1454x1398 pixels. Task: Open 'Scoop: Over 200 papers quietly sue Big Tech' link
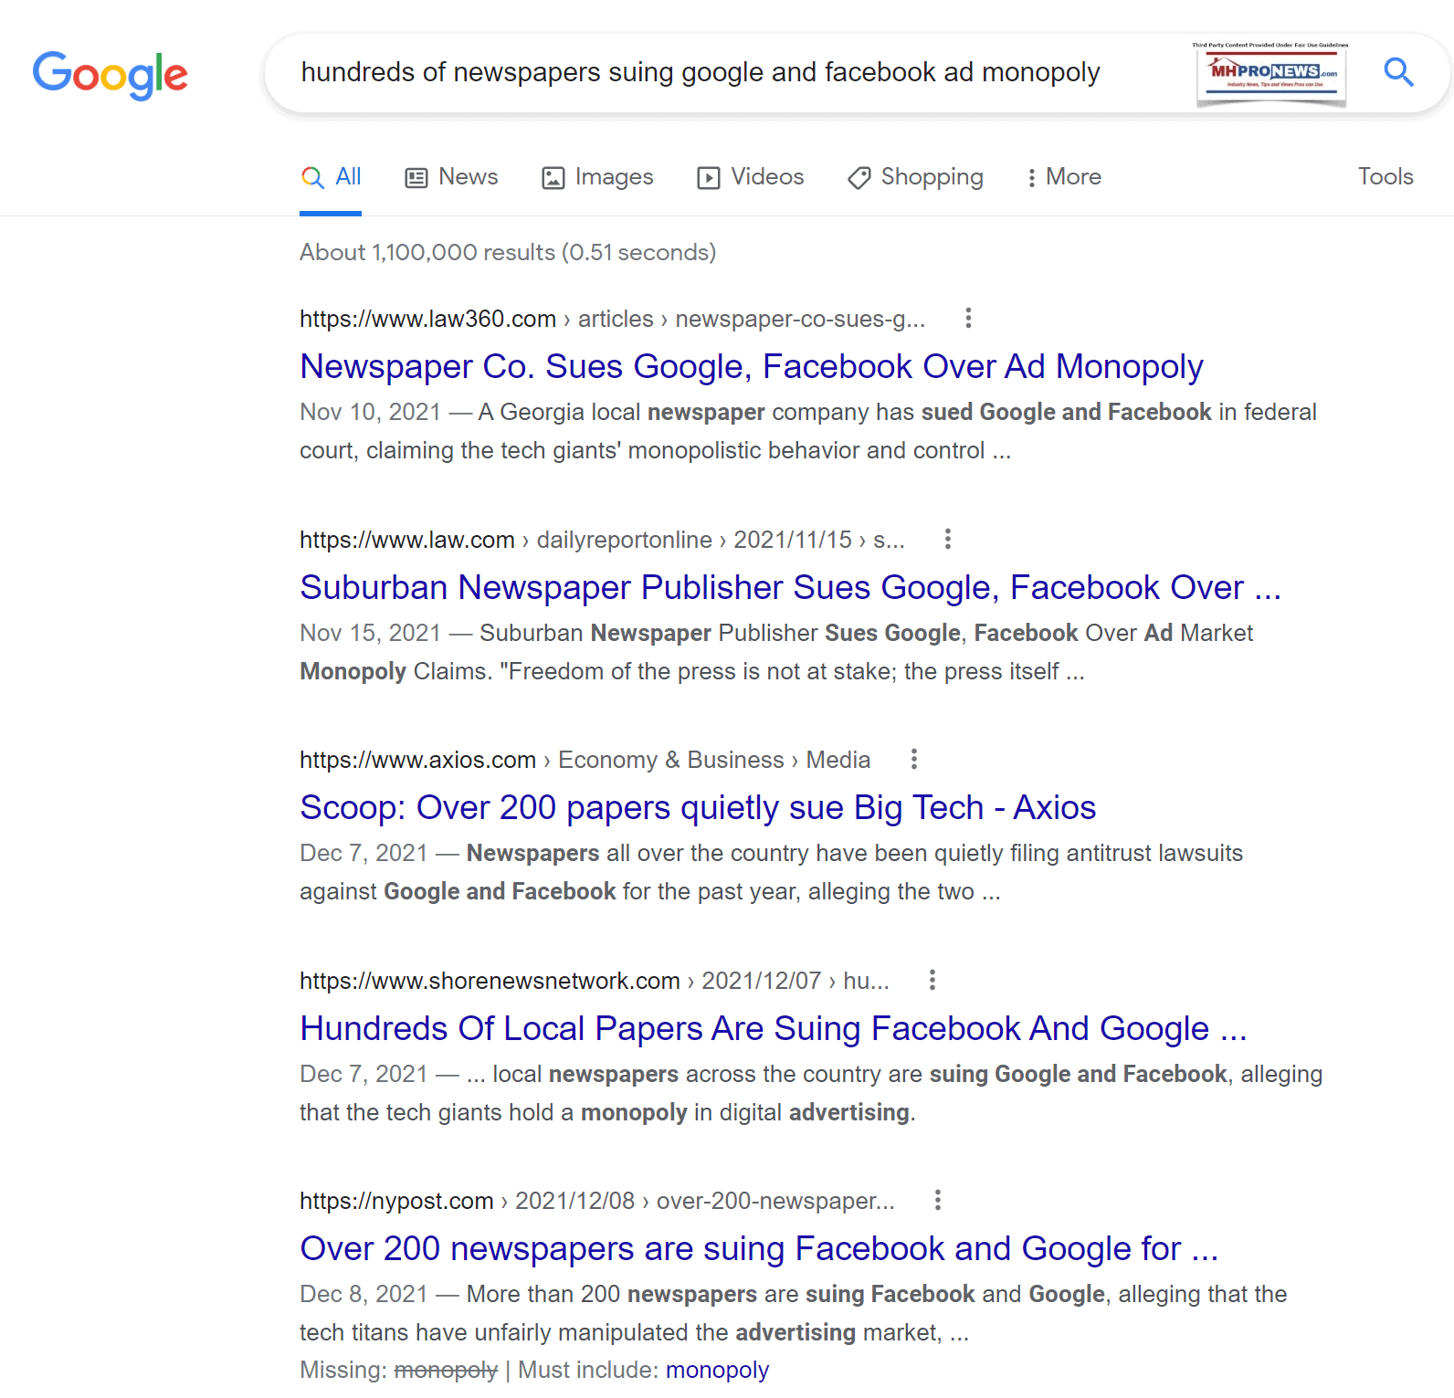[x=698, y=808]
